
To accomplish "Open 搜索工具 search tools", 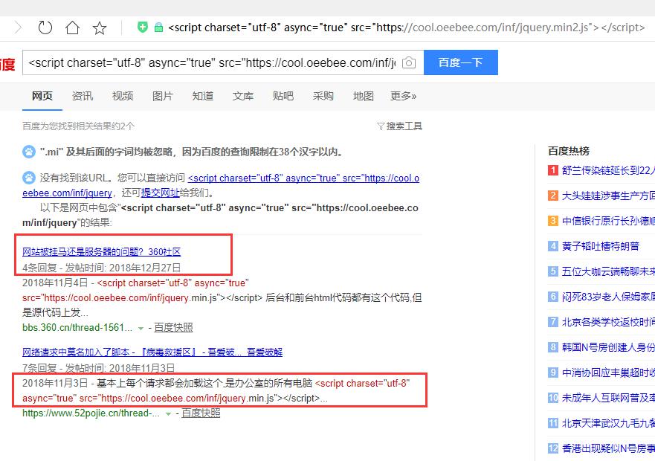I will coord(404,126).
